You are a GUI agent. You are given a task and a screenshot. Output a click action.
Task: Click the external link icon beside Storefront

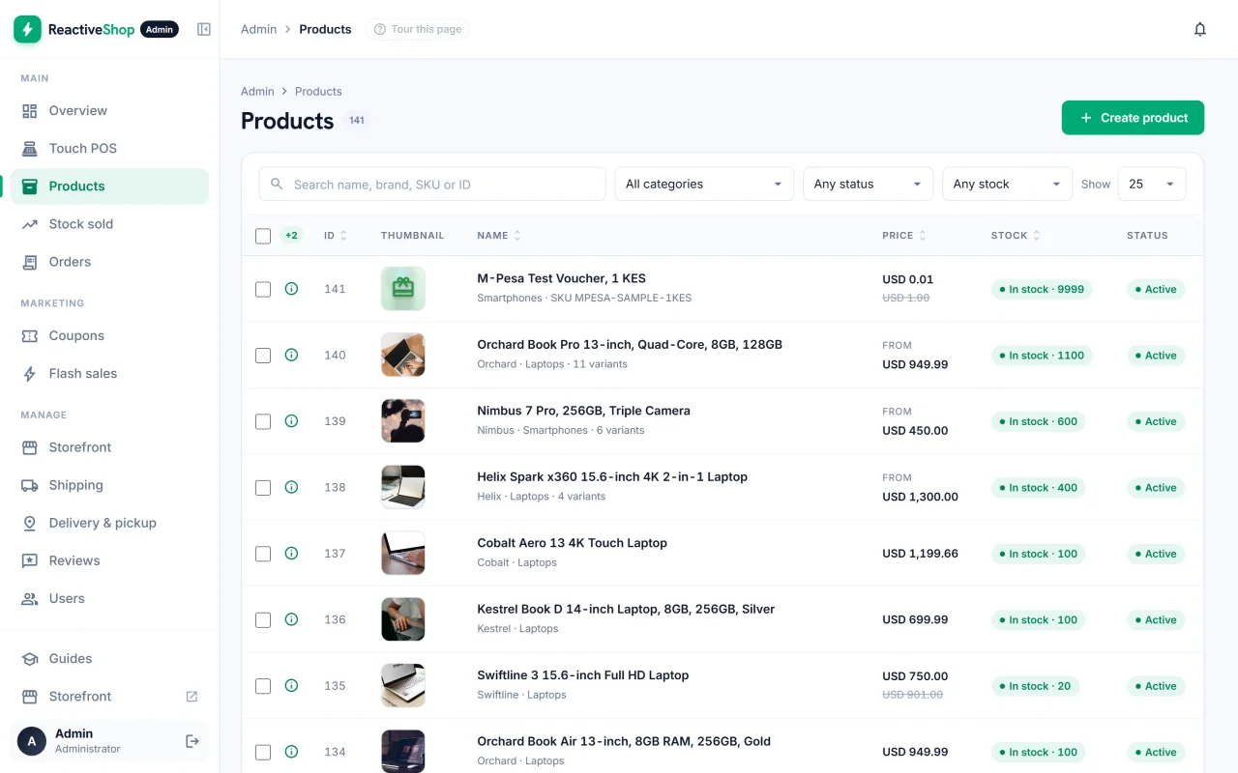click(x=192, y=697)
